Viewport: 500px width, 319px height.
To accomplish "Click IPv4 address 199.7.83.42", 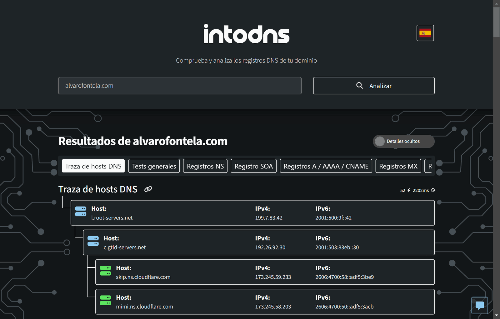I will 269,218.
